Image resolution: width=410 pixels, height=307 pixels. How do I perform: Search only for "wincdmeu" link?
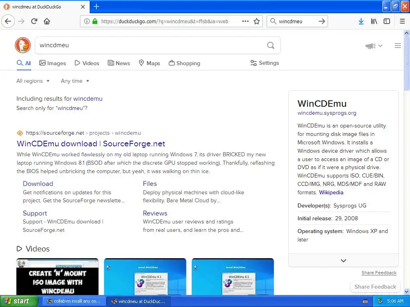coord(72,108)
